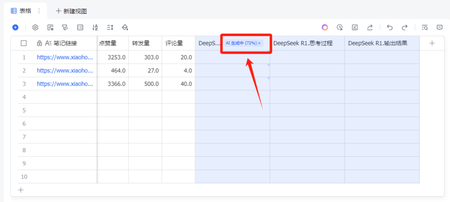Switch to the 表格 view tab

(x=21, y=11)
